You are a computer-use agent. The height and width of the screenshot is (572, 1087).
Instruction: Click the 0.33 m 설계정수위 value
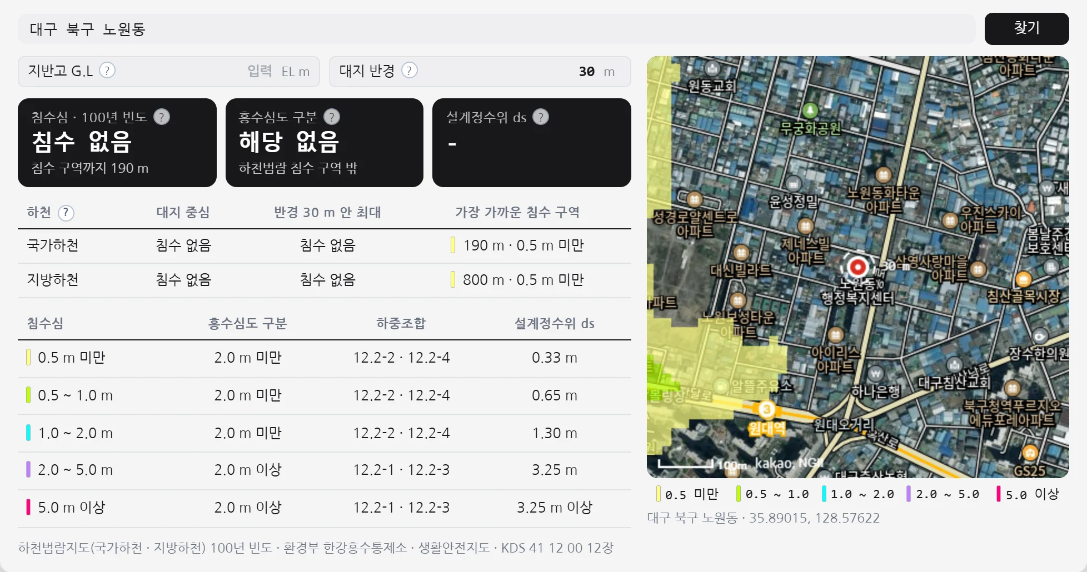(x=555, y=358)
